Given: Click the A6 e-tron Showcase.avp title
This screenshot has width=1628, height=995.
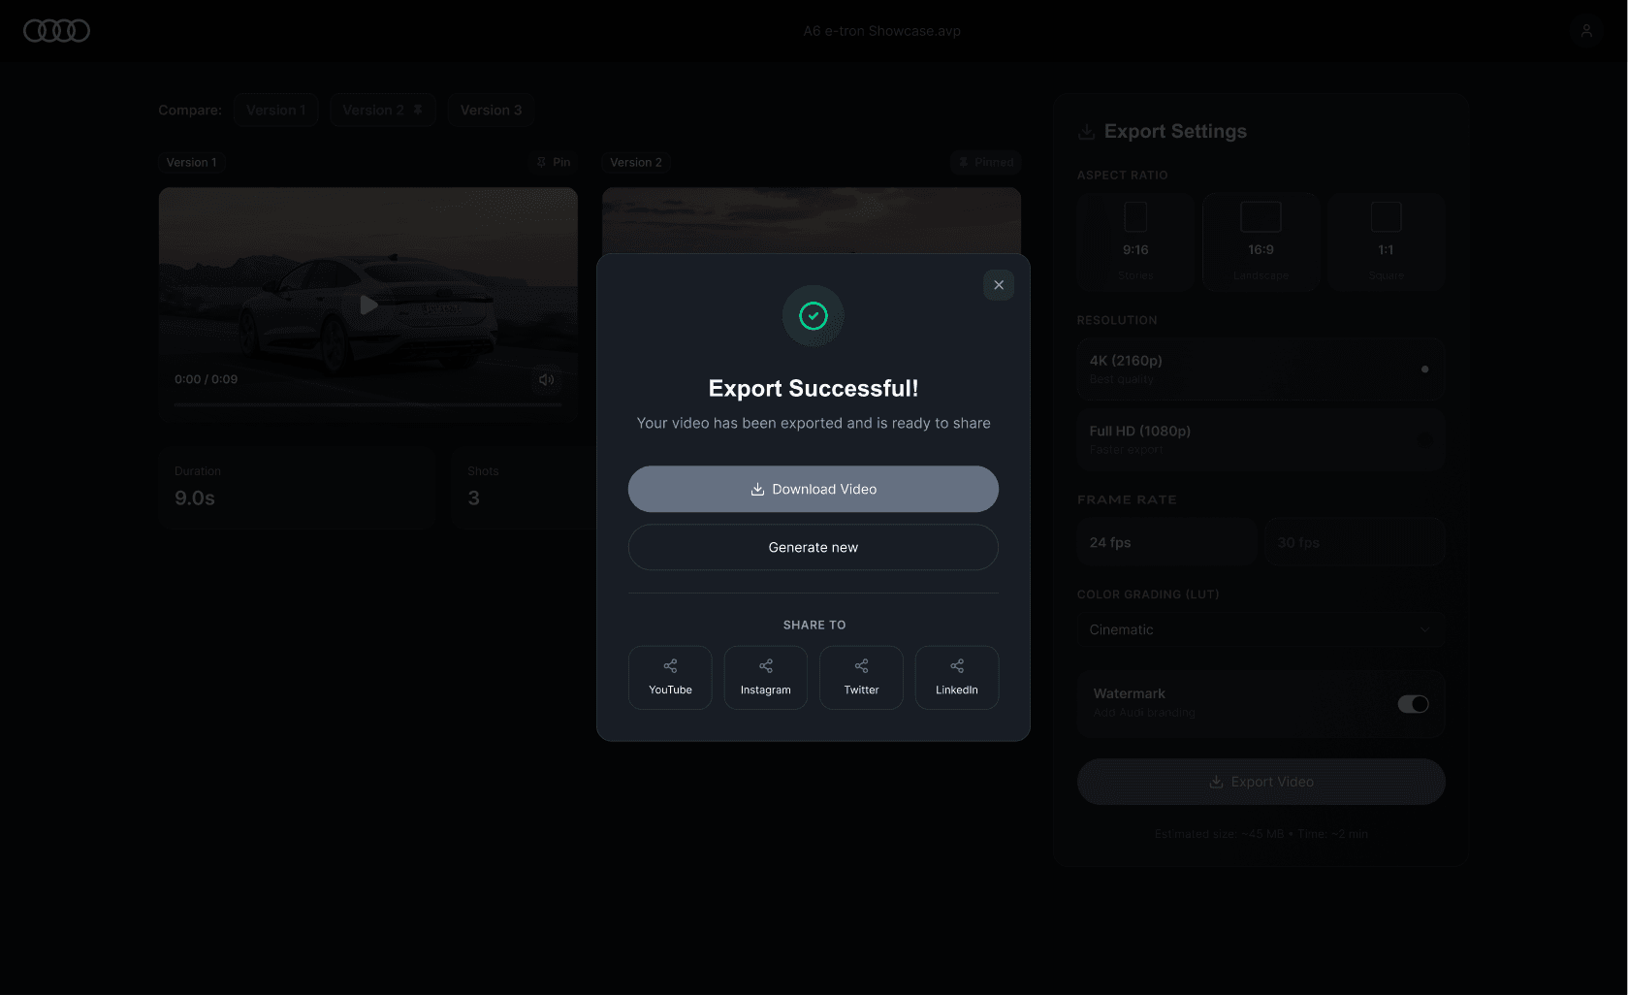Looking at the screenshot, I should pyautogui.click(x=882, y=31).
